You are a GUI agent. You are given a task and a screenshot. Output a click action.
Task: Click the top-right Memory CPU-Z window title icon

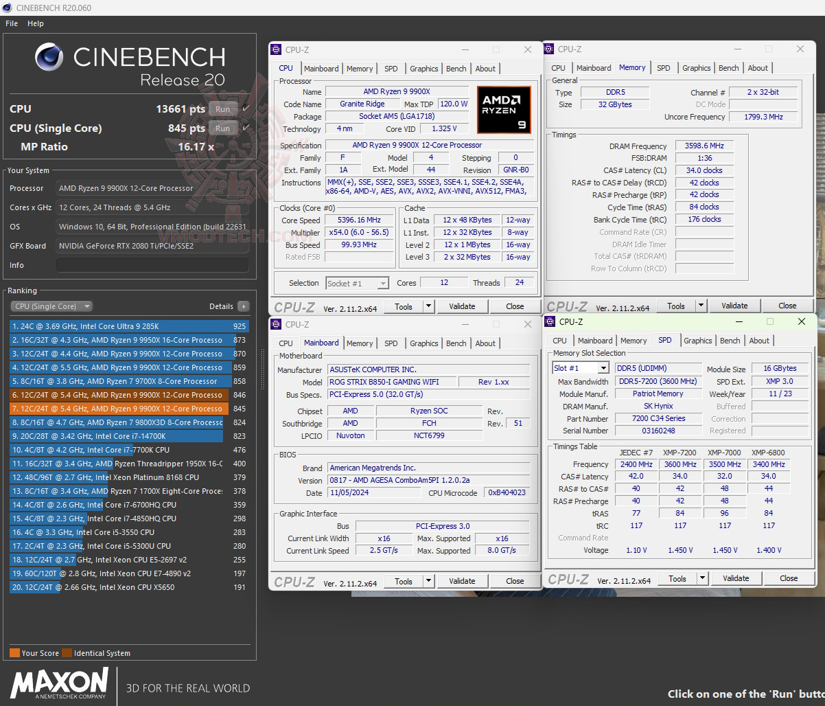pos(549,49)
